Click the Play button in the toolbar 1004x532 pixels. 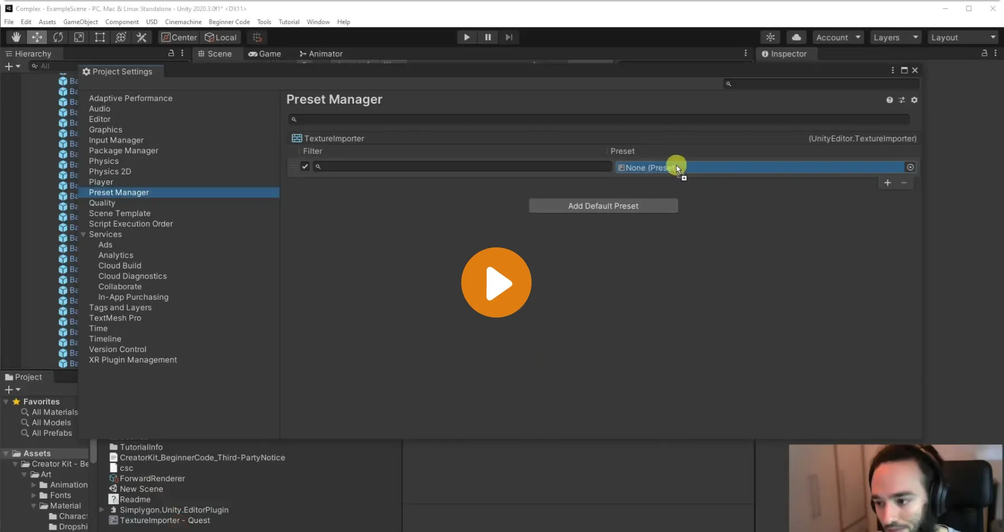(467, 37)
